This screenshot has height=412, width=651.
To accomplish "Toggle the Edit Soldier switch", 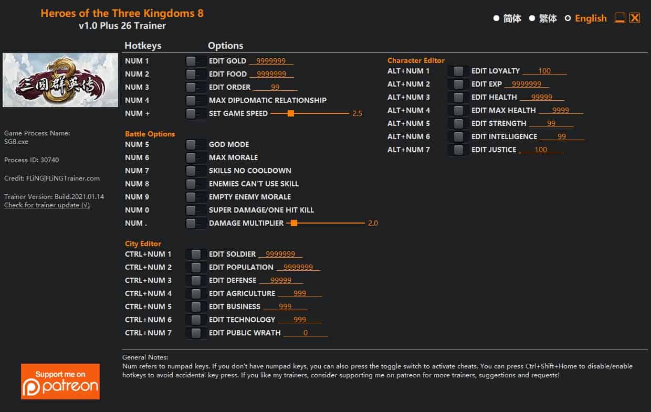I will pos(196,254).
